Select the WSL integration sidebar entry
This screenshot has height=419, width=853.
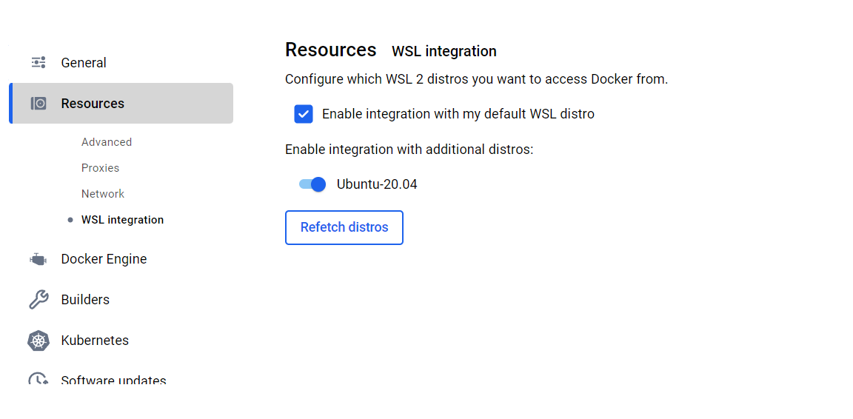pyautogui.click(x=122, y=220)
